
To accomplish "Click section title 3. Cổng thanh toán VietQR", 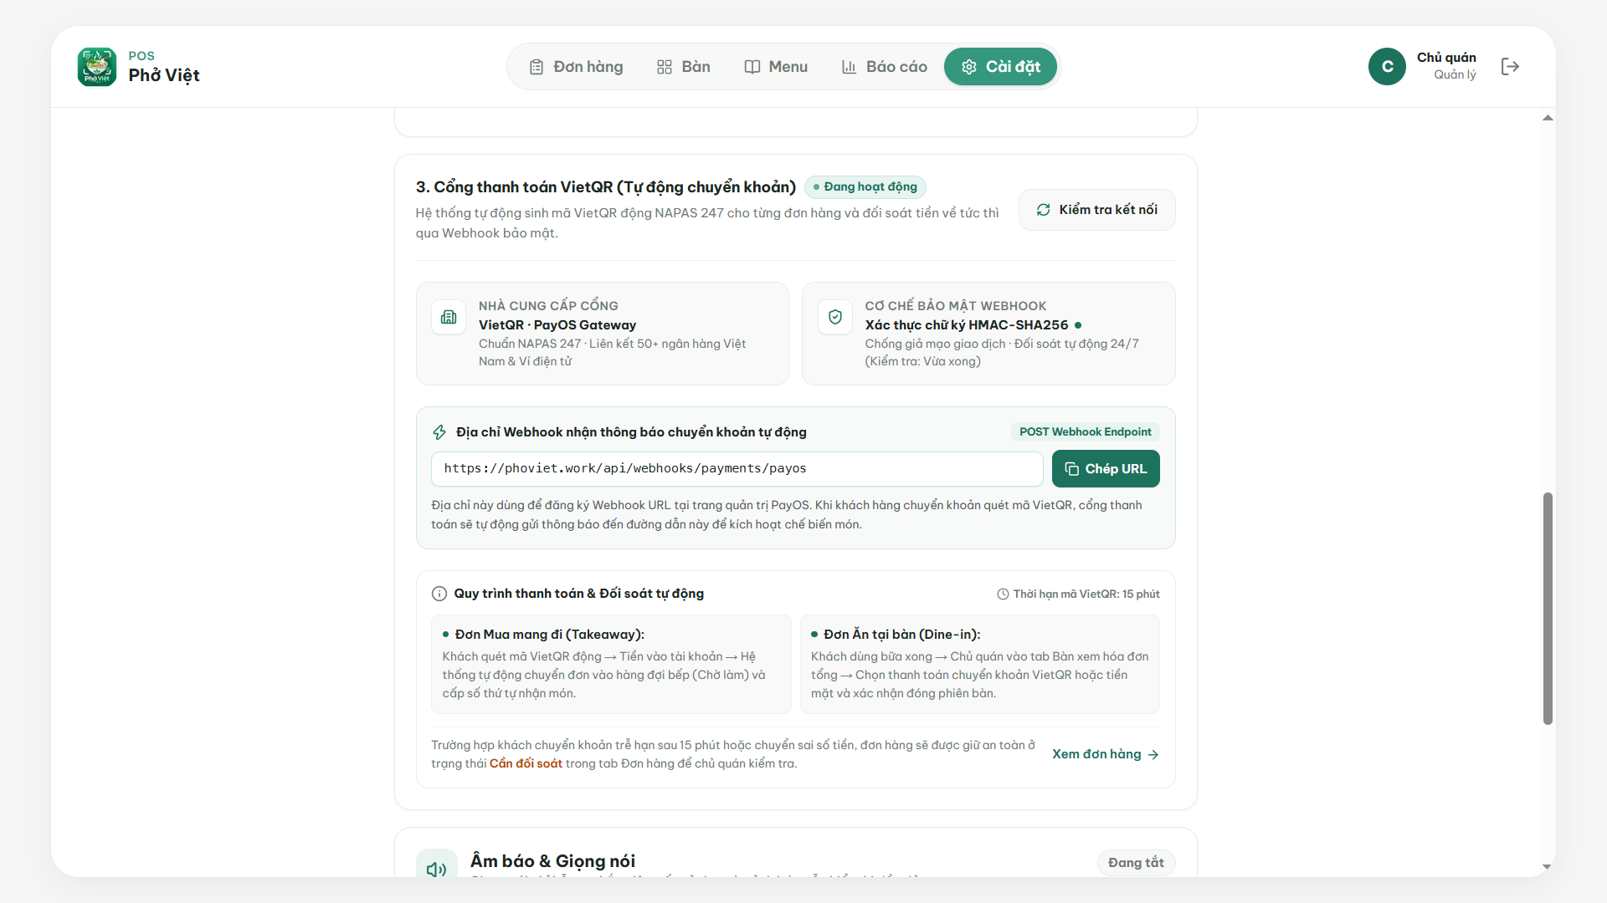I will (606, 187).
